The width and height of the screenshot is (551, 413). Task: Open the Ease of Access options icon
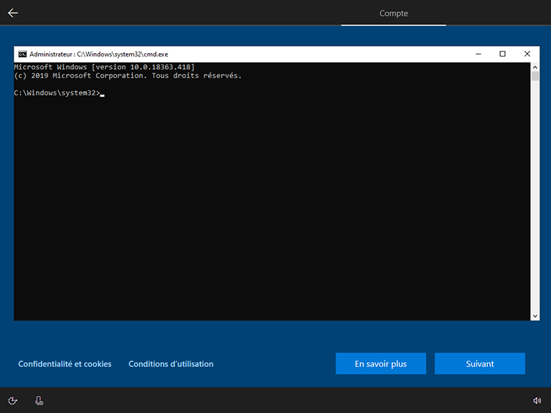click(x=13, y=401)
